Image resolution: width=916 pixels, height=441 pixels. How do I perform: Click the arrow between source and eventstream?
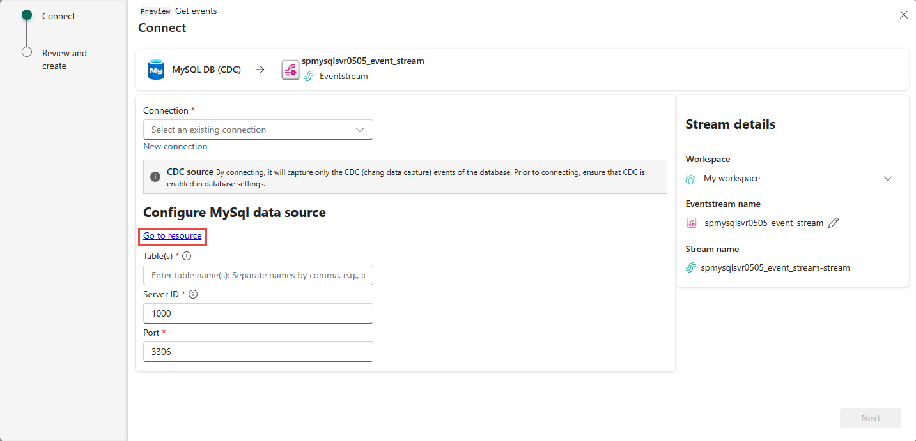(260, 70)
